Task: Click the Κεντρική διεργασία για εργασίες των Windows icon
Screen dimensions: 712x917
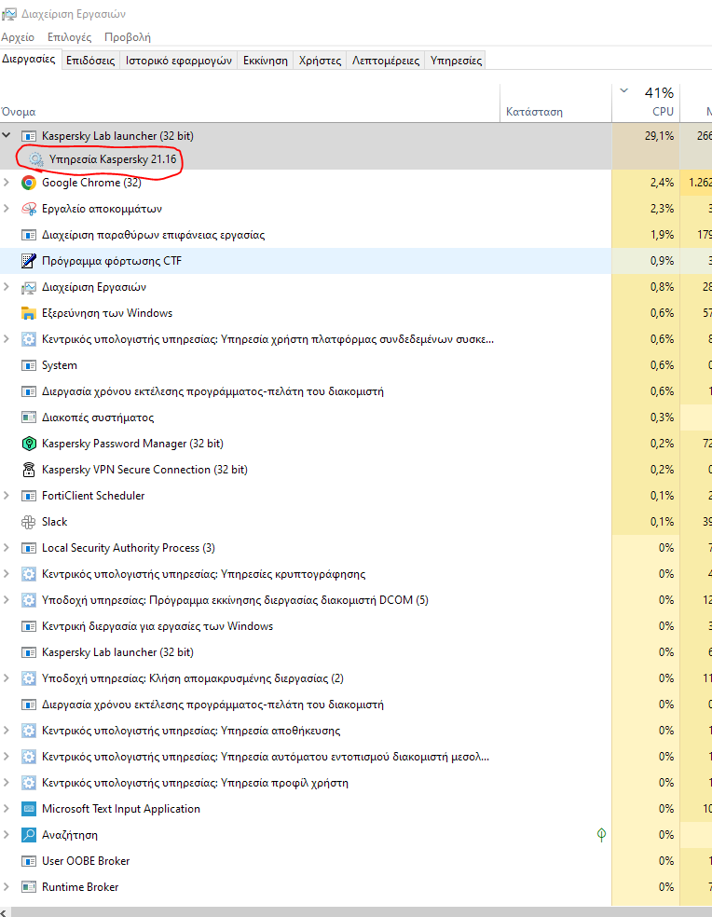Action: tap(29, 626)
